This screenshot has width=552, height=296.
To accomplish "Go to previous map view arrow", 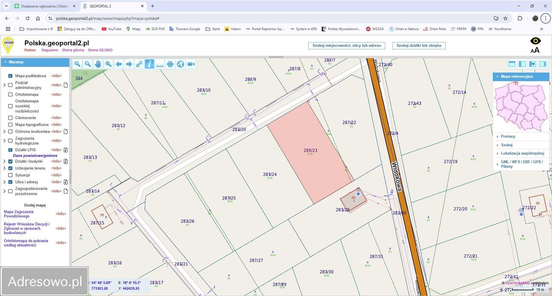I will click(x=119, y=64).
